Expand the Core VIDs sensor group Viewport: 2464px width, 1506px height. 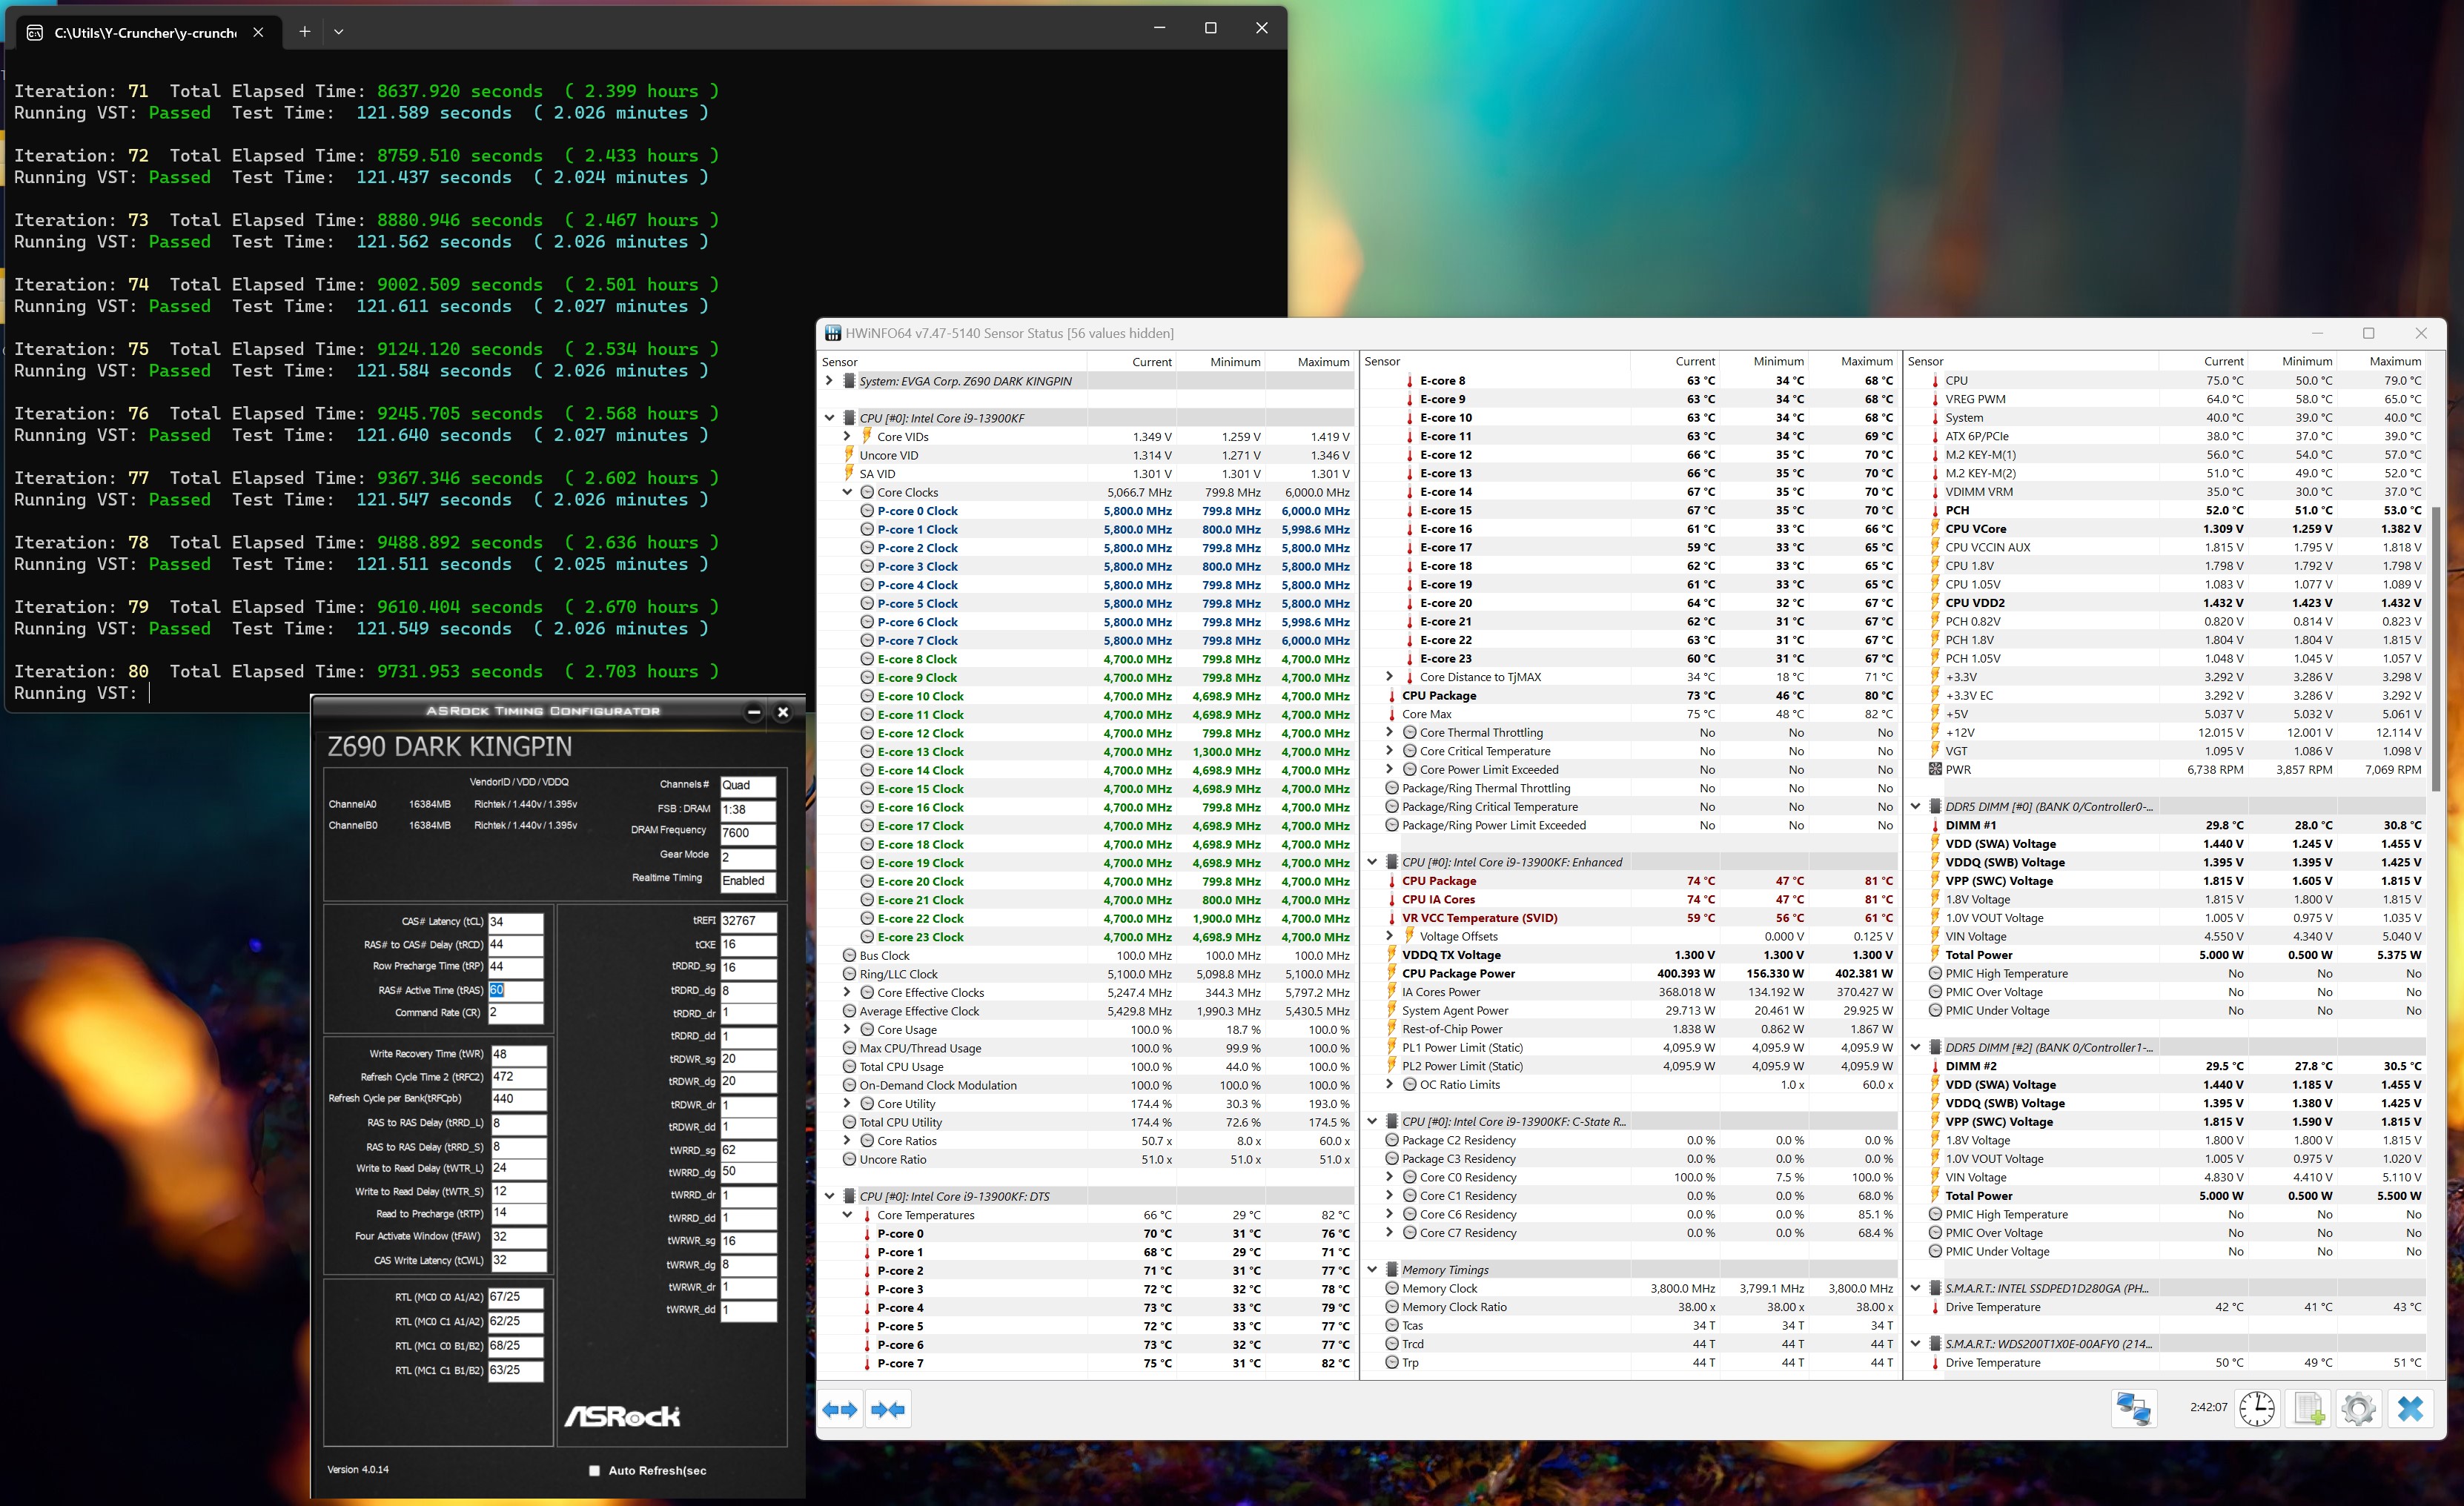tap(847, 436)
